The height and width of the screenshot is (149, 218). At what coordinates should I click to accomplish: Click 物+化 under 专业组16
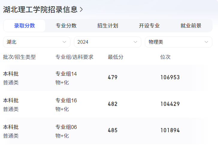62,109
